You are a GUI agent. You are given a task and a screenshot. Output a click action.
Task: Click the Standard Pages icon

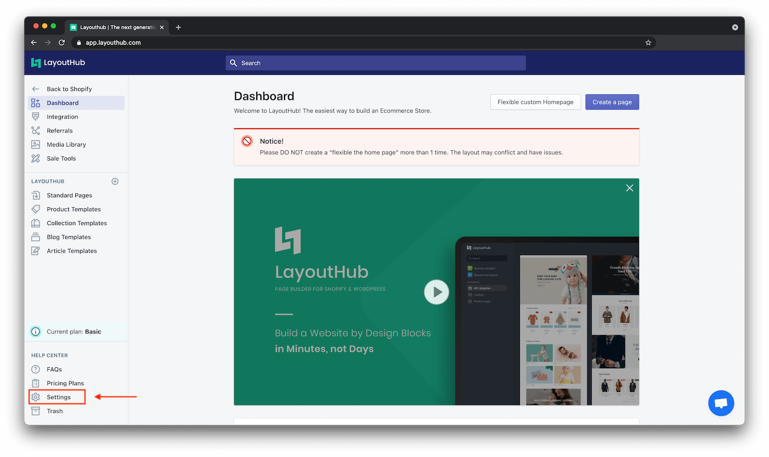click(x=35, y=195)
